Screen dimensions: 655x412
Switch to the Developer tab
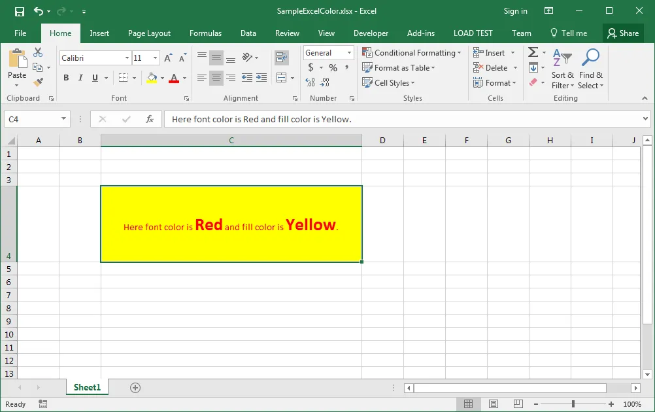coord(371,33)
